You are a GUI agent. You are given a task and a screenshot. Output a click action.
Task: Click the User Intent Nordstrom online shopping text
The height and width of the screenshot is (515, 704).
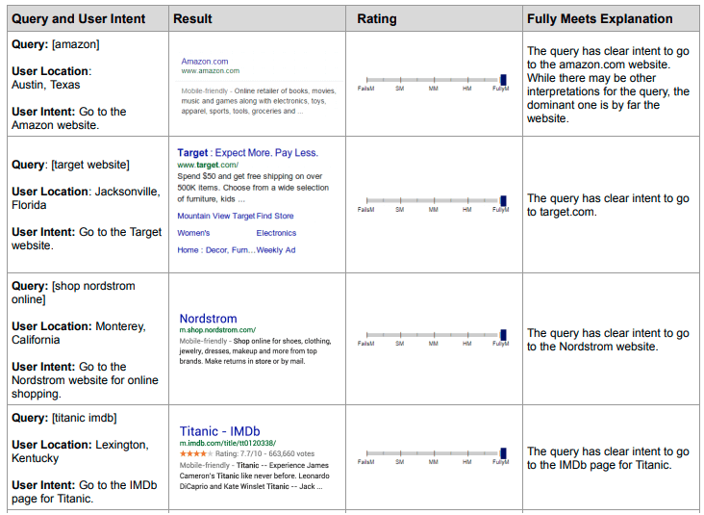pyautogui.click(x=85, y=380)
